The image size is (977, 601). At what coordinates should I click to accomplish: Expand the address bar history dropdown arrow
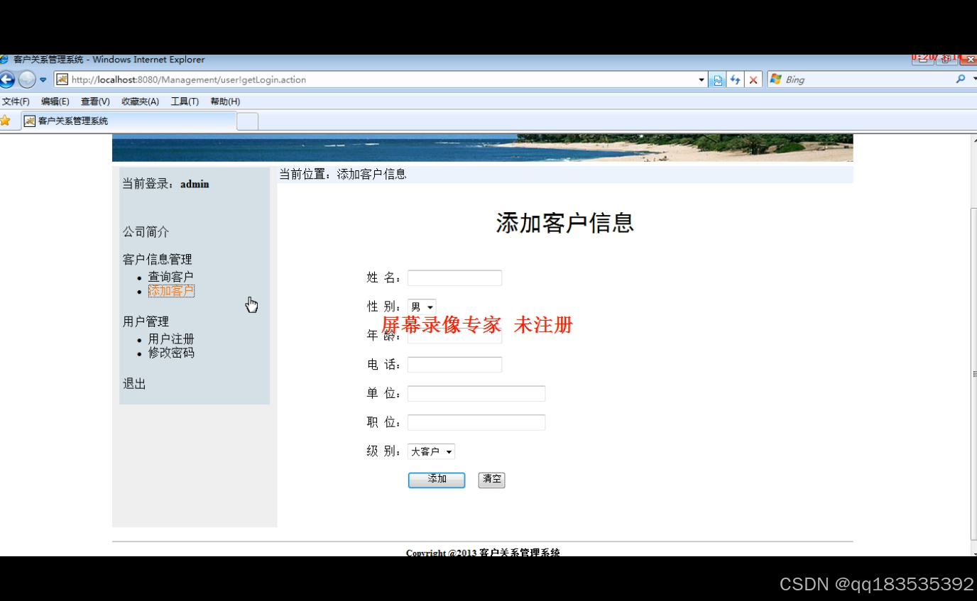[x=702, y=79]
